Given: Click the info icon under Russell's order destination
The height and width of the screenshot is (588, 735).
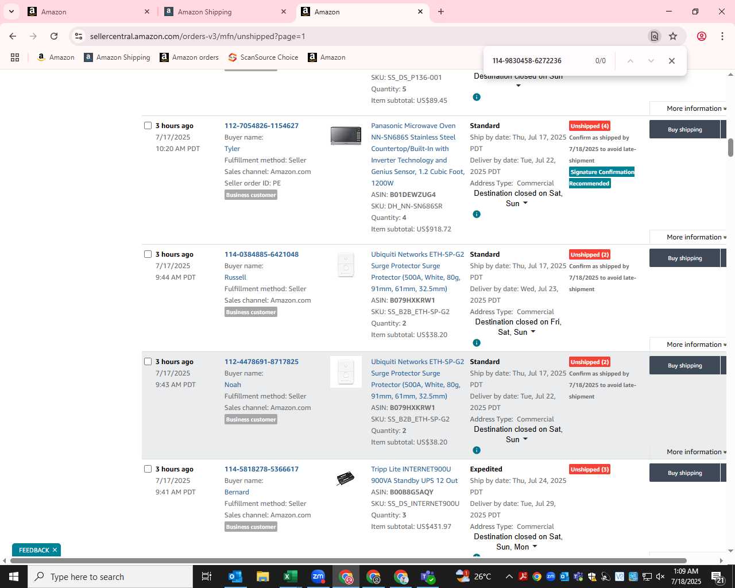Looking at the screenshot, I should [477, 343].
